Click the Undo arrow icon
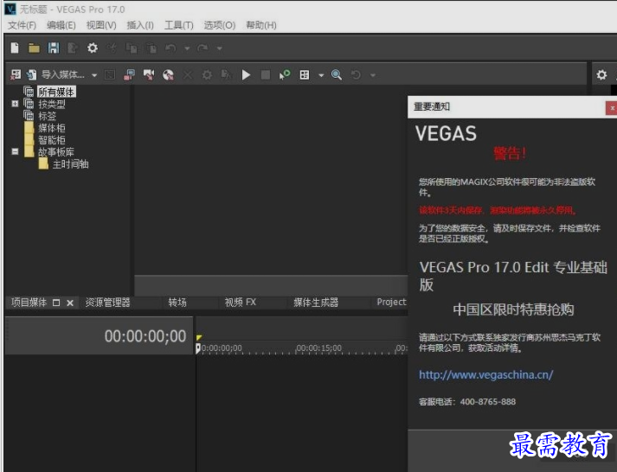The height and width of the screenshot is (472, 617). tap(170, 48)
